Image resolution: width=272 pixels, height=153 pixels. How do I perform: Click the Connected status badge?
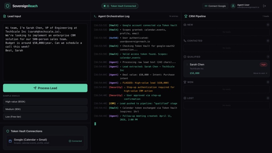point(75,141)
